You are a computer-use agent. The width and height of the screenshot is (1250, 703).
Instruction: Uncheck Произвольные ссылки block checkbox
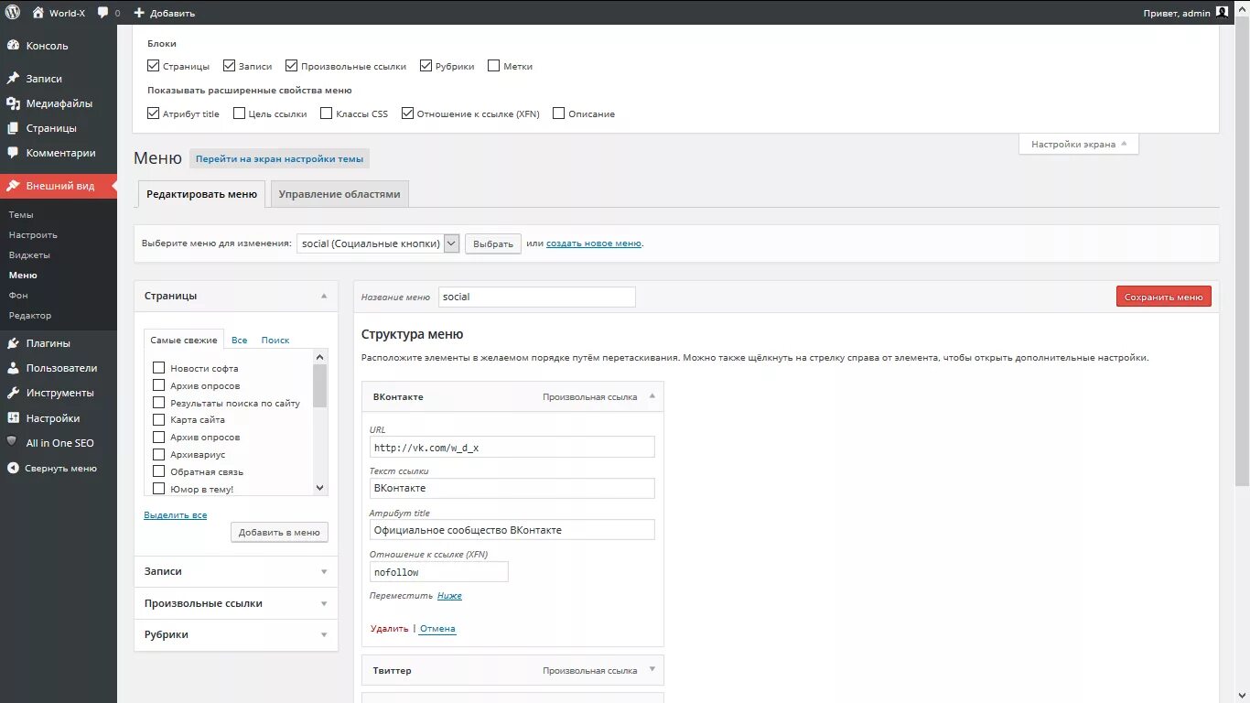pyautogui.click(x=291, y=66)
